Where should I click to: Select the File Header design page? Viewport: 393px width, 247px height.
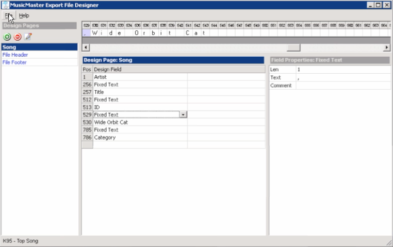[x=15, y=55]
